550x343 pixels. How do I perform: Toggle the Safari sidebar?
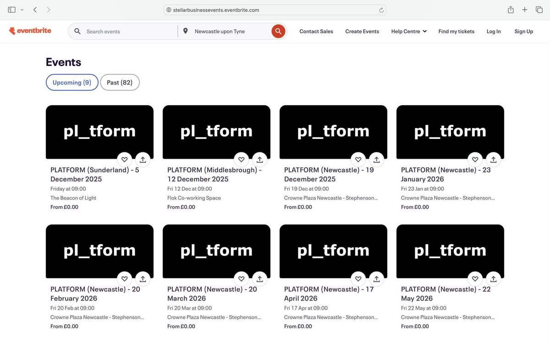click(x=12, y=10)
